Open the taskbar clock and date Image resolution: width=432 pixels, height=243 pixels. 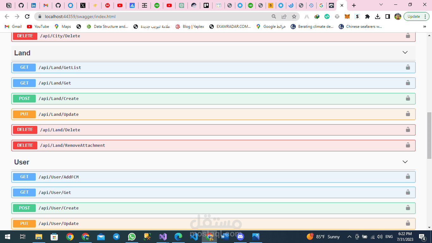[405, 236]
